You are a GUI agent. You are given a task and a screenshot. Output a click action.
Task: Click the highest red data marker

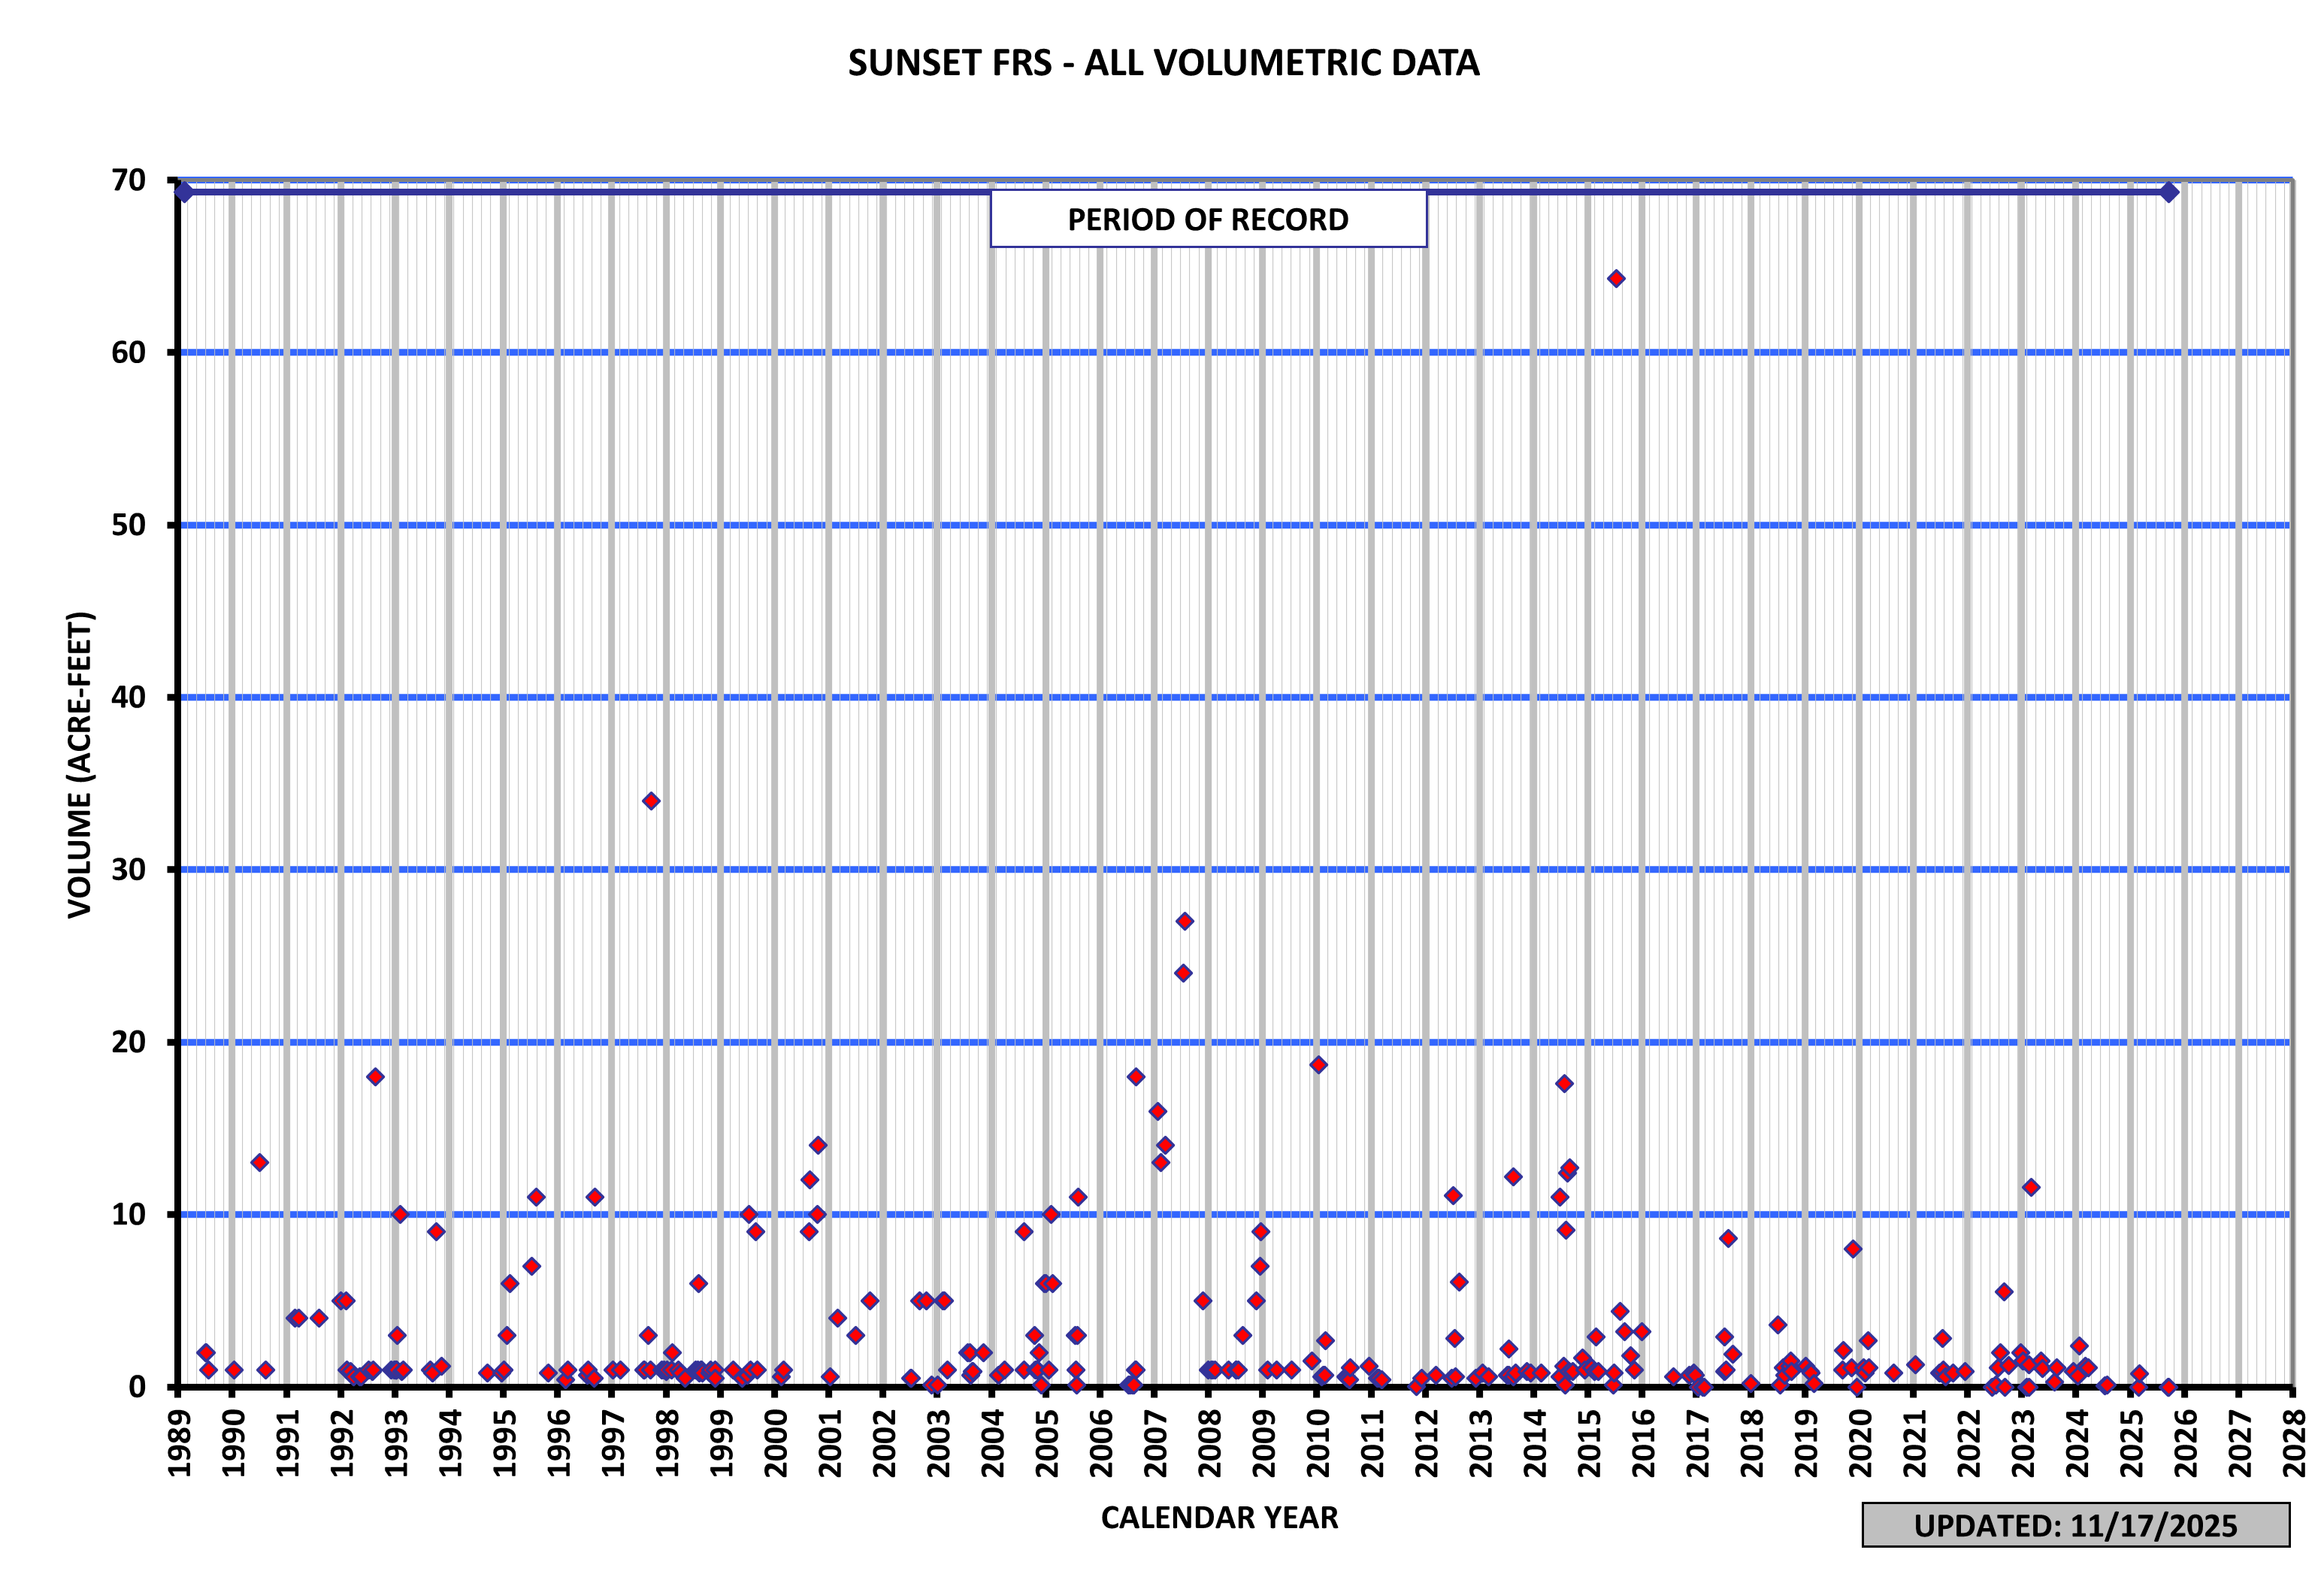pyautogui.click(x=1616, y=279)
